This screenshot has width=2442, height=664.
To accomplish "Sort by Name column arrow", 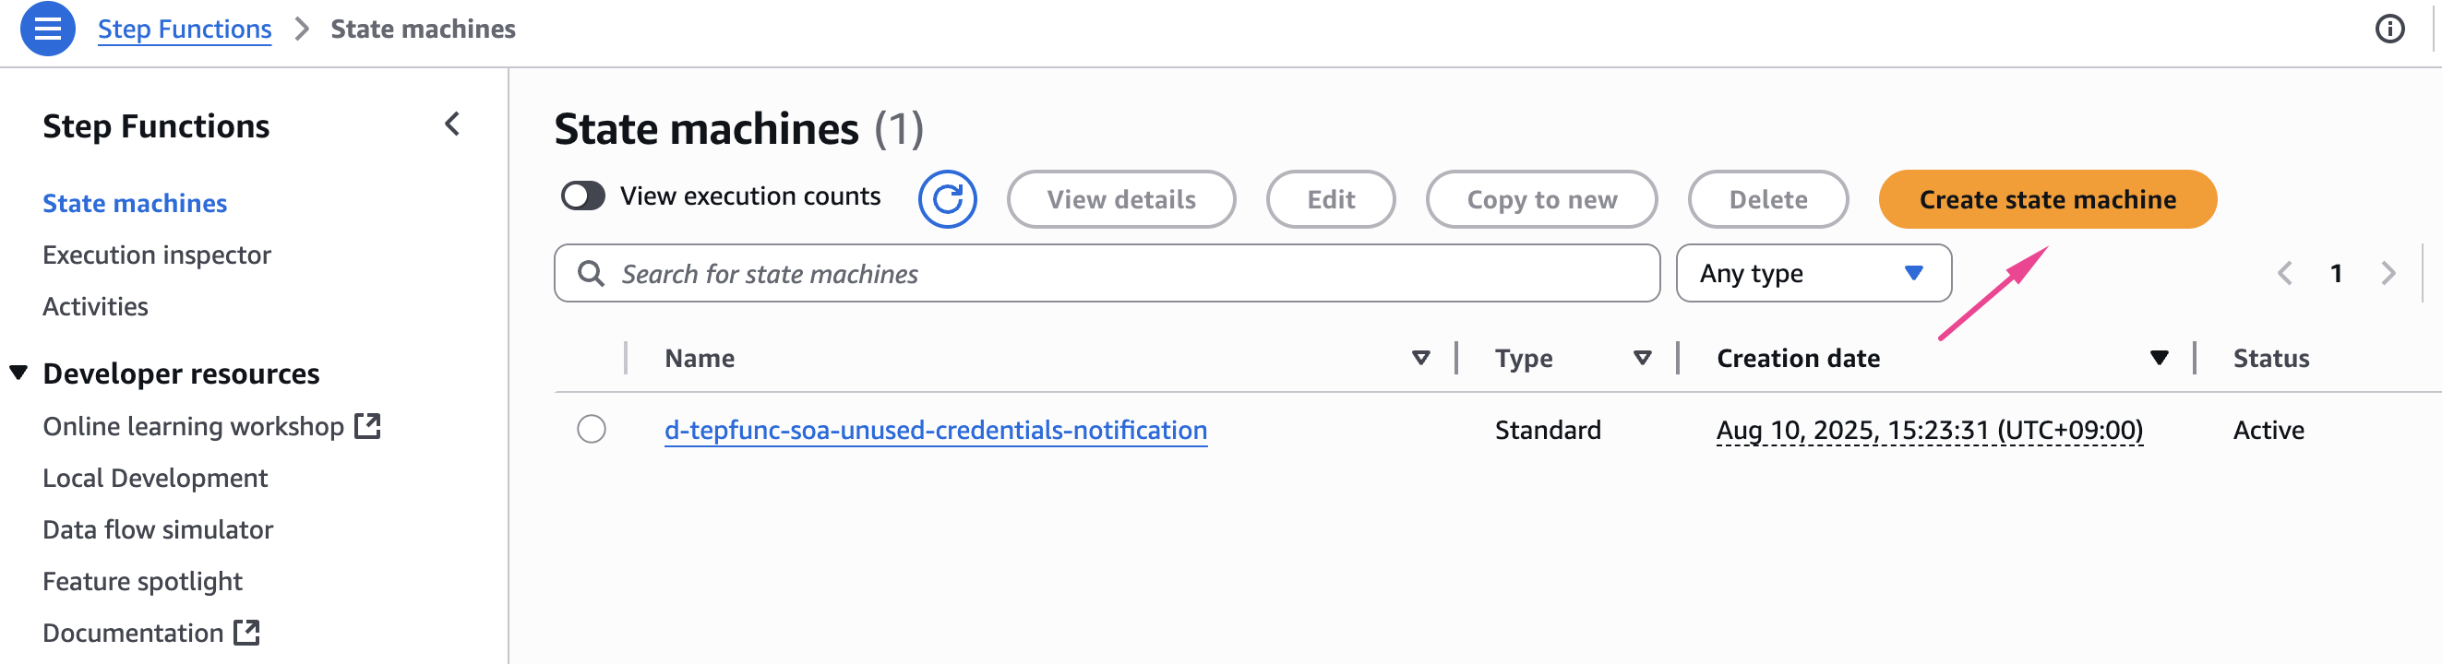I will (1420, 358).
